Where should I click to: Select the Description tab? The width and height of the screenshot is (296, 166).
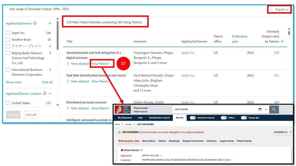tap(149, 141)
